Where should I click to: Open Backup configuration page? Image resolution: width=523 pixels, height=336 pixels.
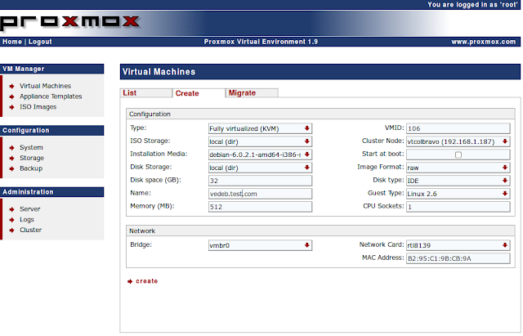coord(31,168)
